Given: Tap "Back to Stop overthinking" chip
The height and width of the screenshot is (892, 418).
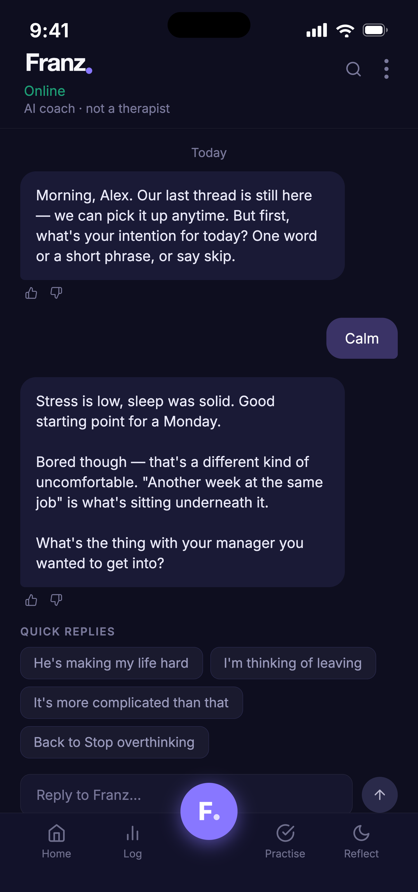Looking at the screenshot, I should [115, 742].
